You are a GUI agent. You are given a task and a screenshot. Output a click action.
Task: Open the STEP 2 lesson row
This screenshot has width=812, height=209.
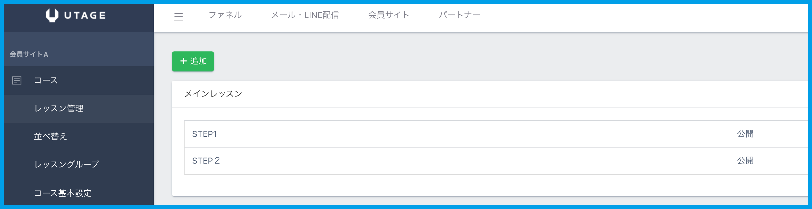(206, 161)
